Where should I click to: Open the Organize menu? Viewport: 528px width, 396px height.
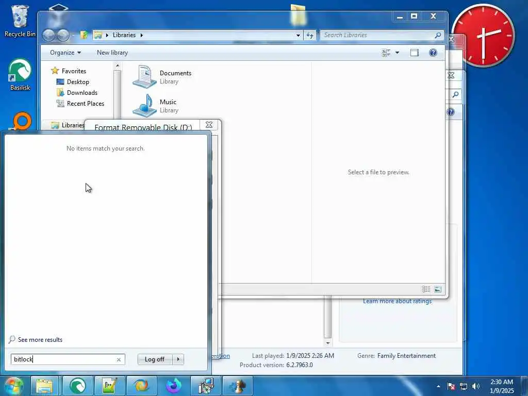tap(65, 53)
